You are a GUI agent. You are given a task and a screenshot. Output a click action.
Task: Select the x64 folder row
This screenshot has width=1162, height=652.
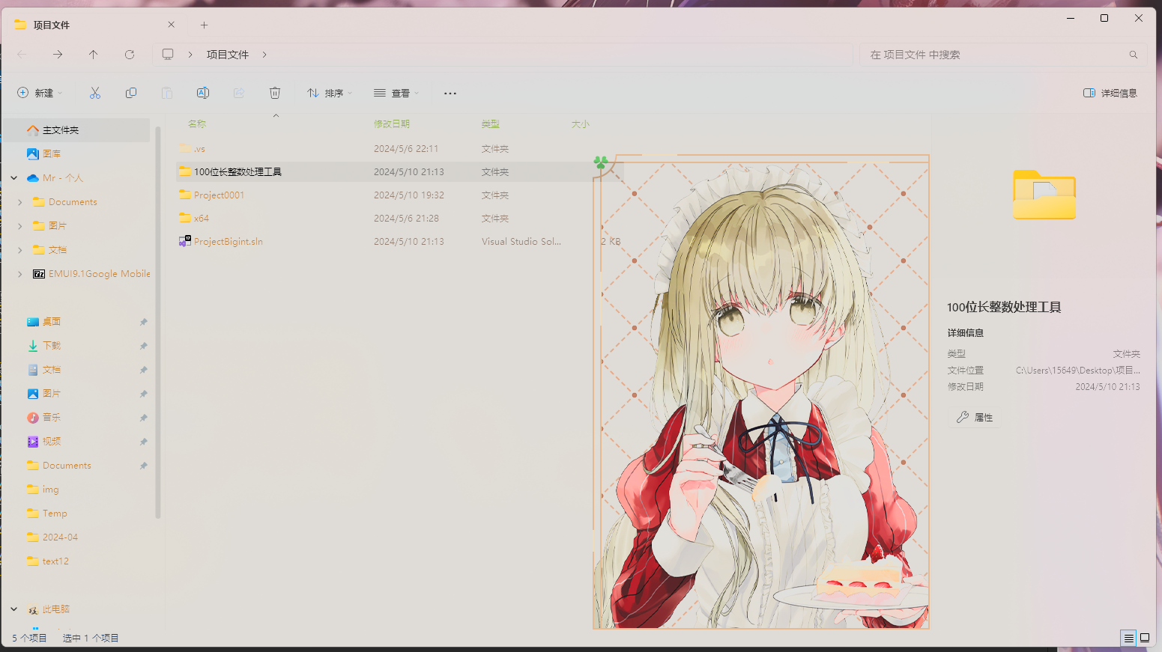click(x=400, y=219)
